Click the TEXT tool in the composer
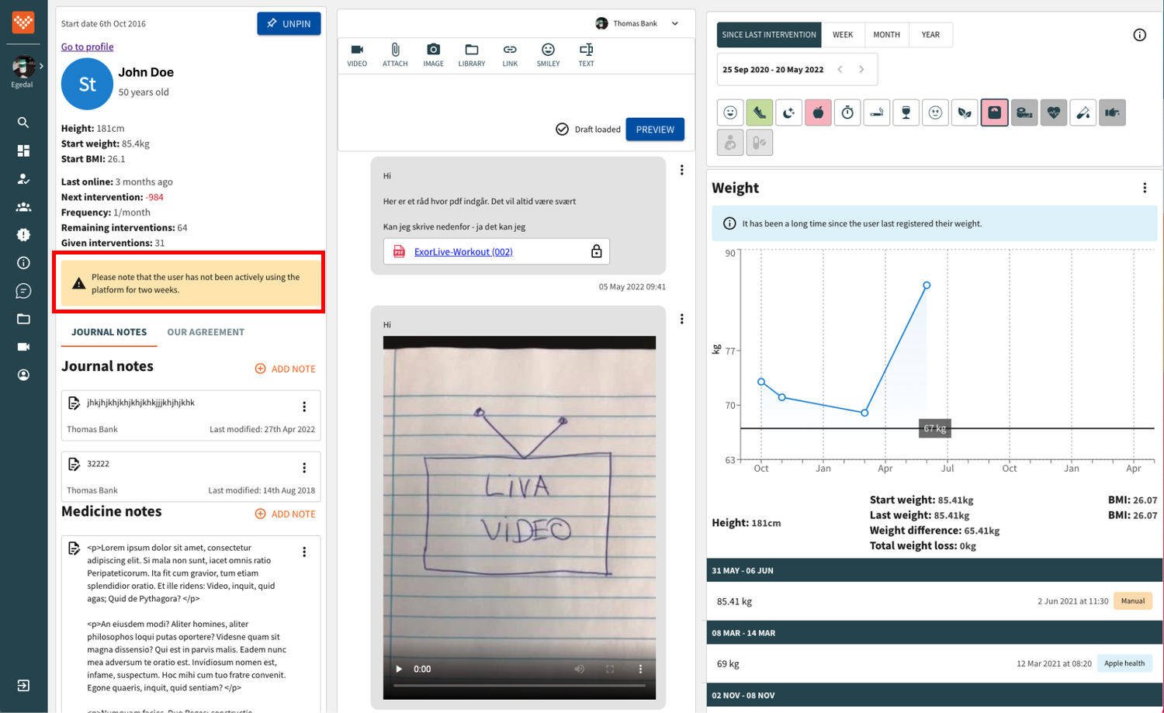The width and height of the screenshot is (1164, 713). (586, 54)
